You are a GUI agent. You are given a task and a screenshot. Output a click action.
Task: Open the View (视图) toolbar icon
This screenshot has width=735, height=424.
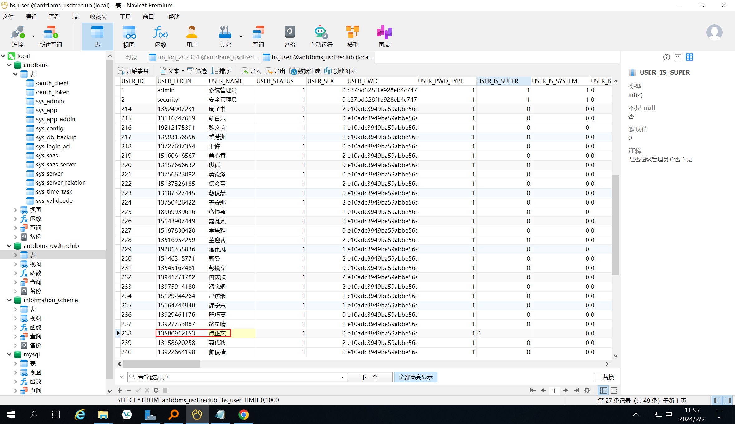click(129, 36)
